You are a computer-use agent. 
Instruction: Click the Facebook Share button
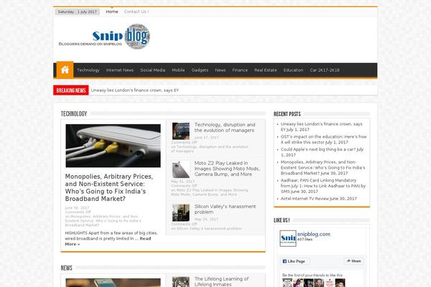point(353,261)
